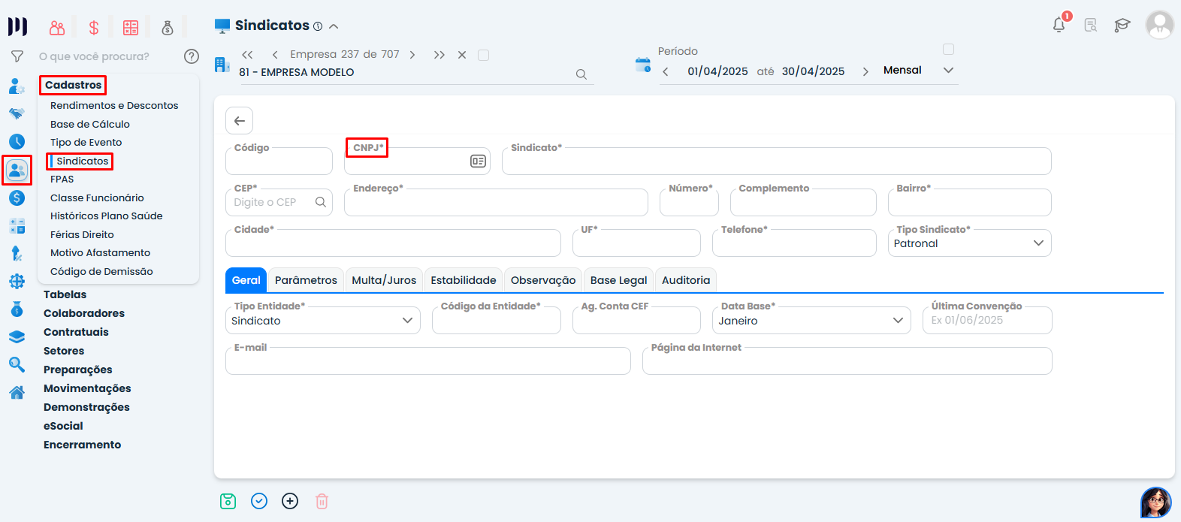Click the back arrow button
Screen dimensions: 1181x522
(239, 121)
